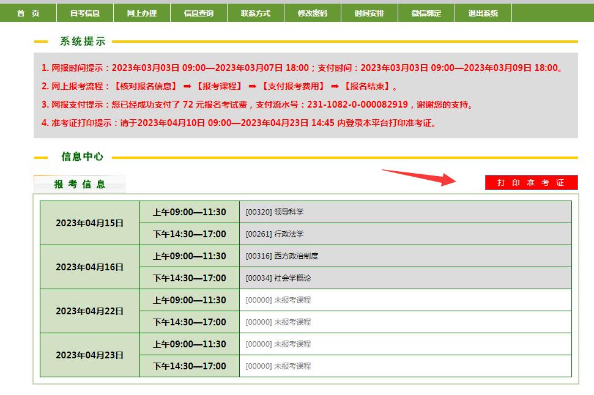Select the 联系方式 menu item
Image resolution: width=594 pixels, height=395 pixels.
tap(256, 13)
